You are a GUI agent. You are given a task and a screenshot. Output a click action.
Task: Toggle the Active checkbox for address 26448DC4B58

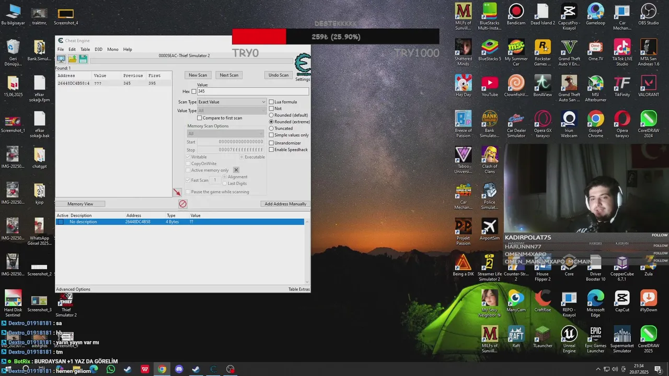click(x=61, y=222)
